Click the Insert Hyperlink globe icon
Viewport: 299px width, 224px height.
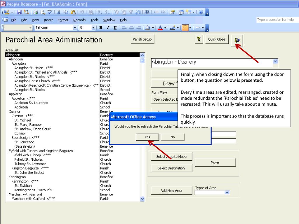coord(91,12)
